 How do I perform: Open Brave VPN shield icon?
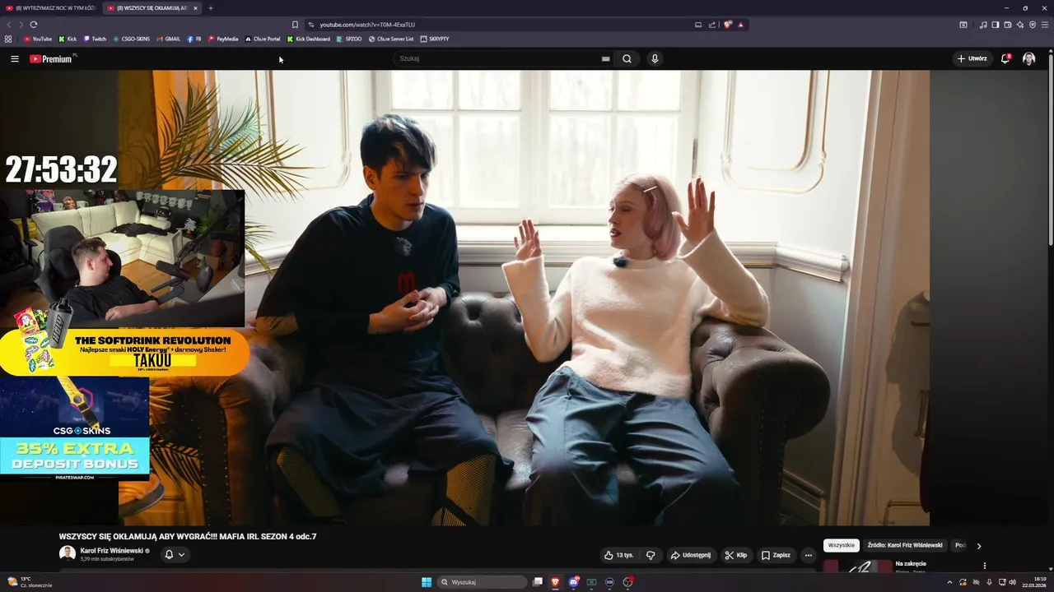(1033, 25)
